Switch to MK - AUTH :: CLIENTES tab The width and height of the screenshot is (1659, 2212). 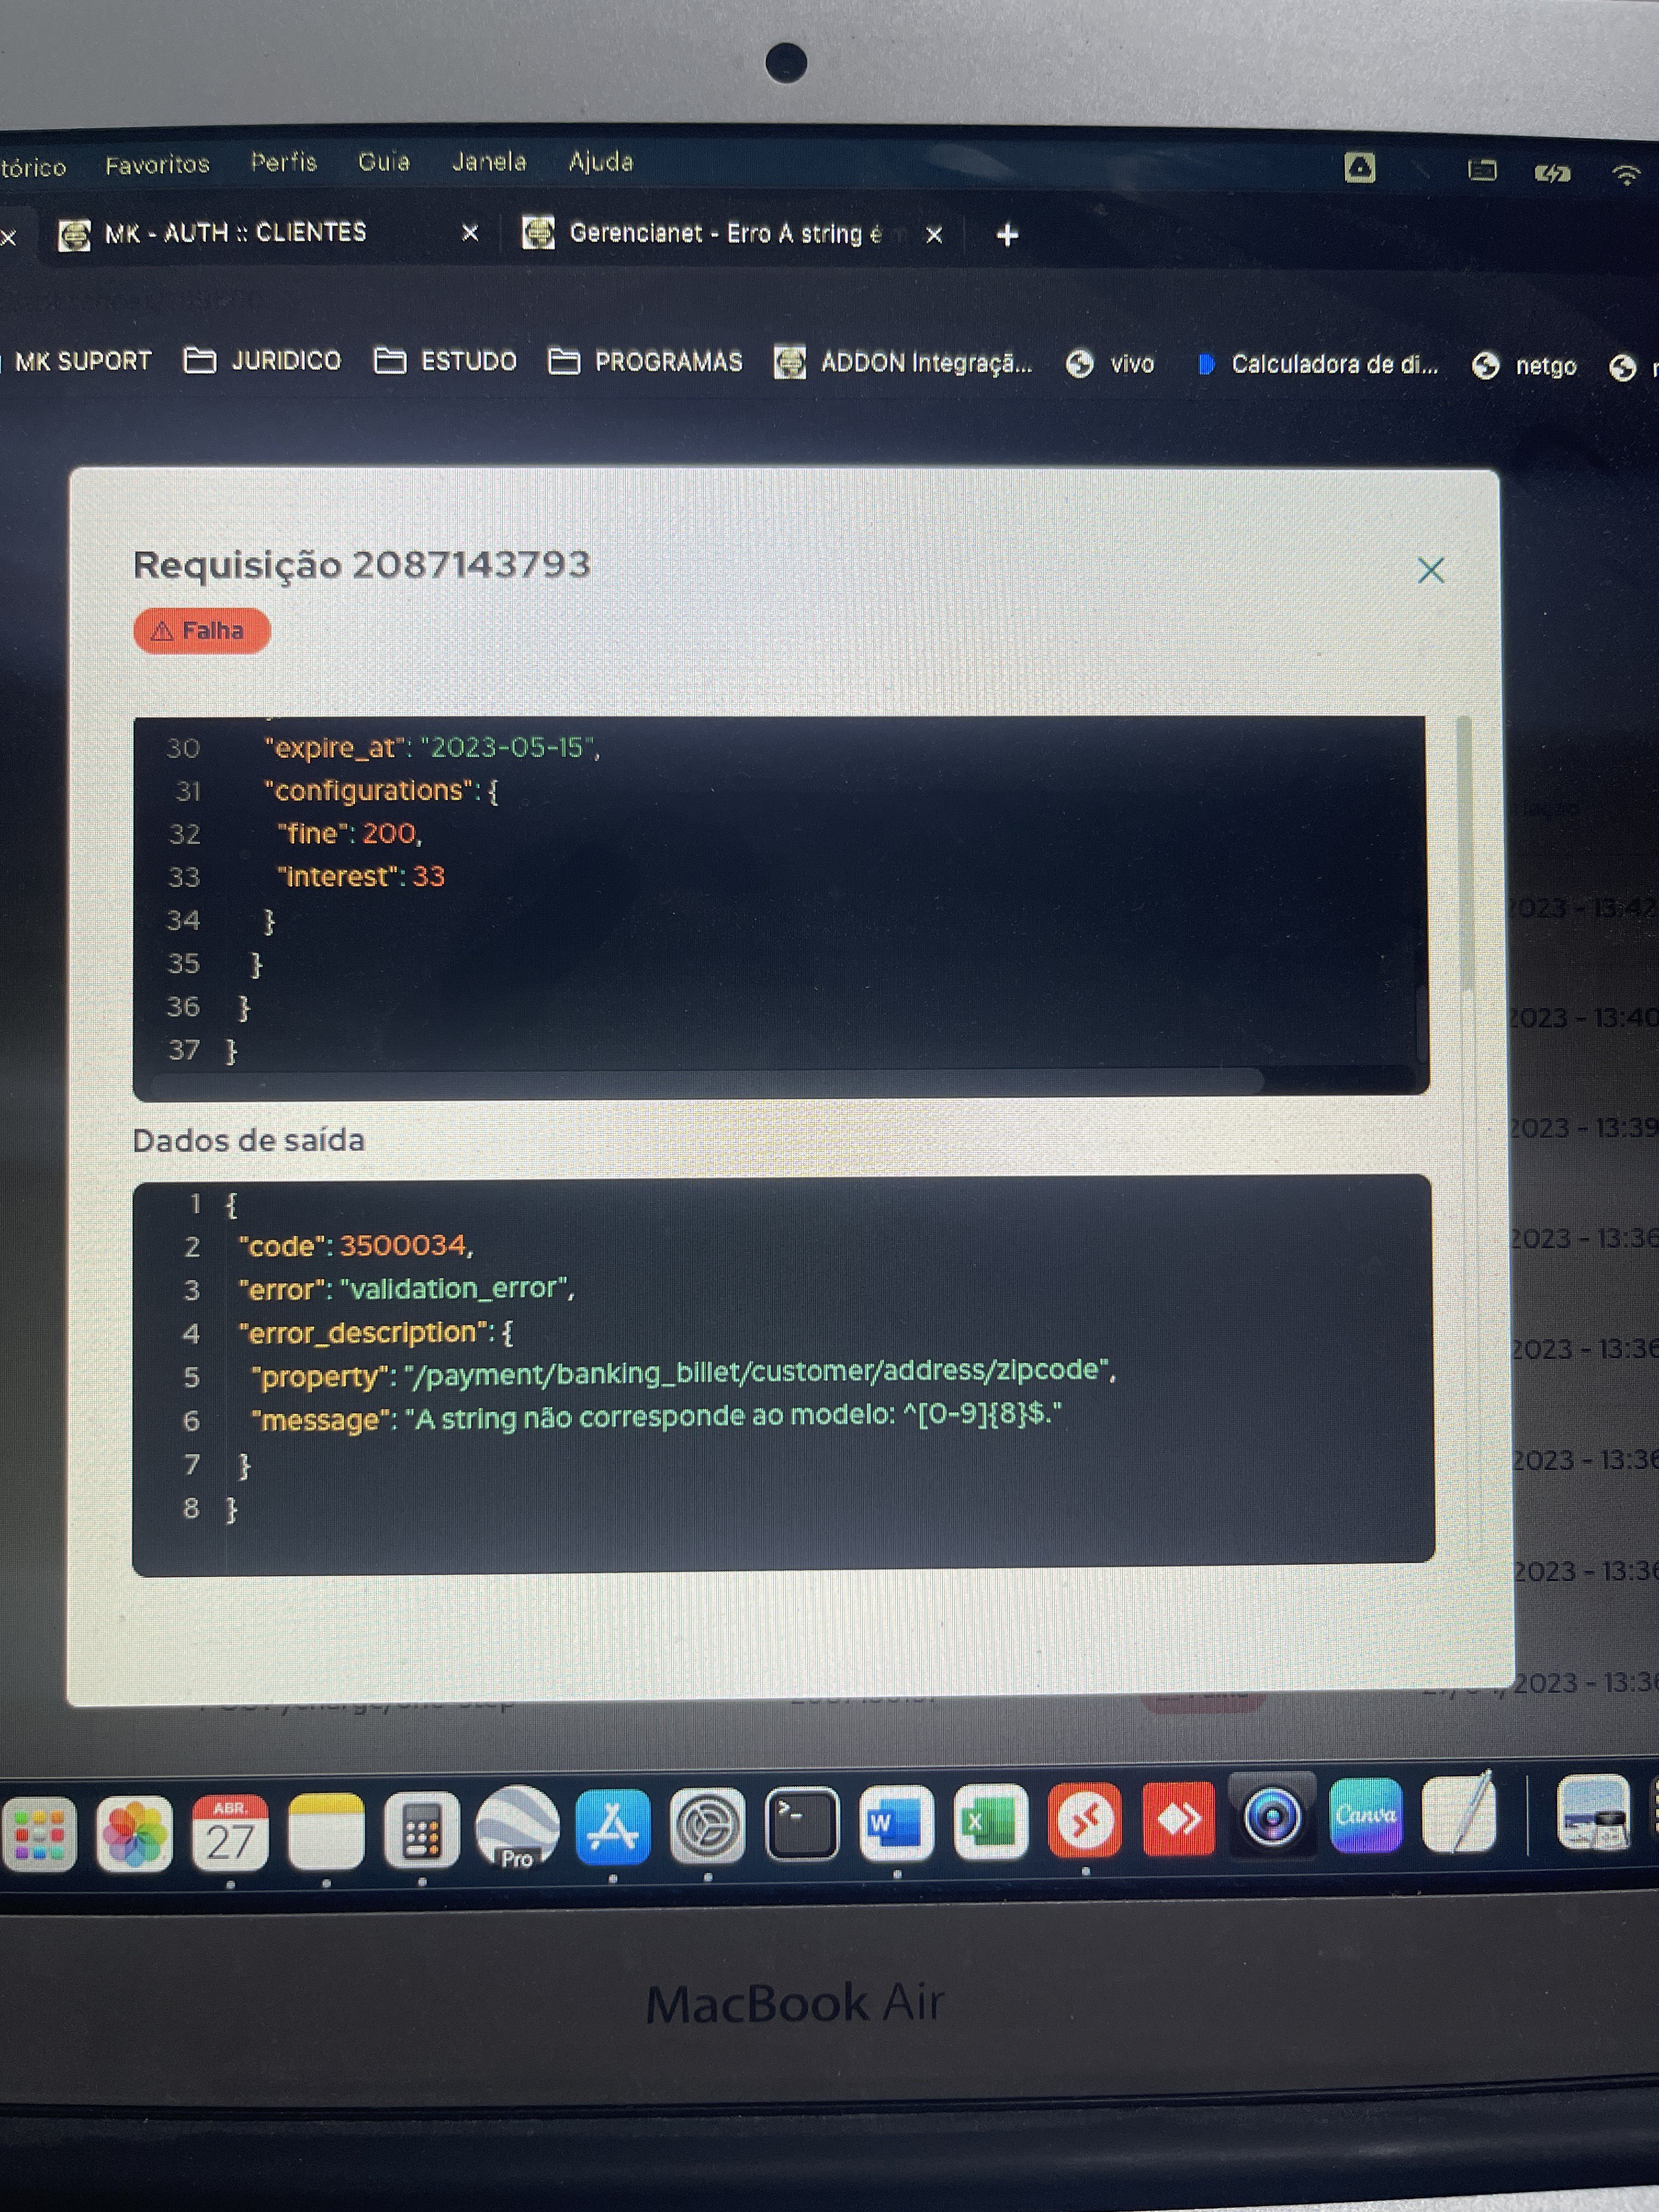236,233
